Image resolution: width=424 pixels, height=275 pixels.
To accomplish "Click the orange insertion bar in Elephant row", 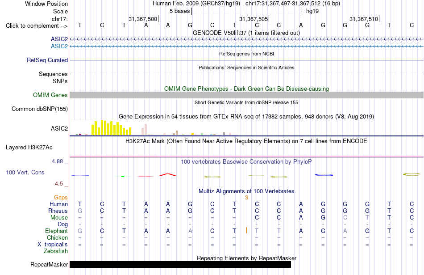I will [247, 231].
